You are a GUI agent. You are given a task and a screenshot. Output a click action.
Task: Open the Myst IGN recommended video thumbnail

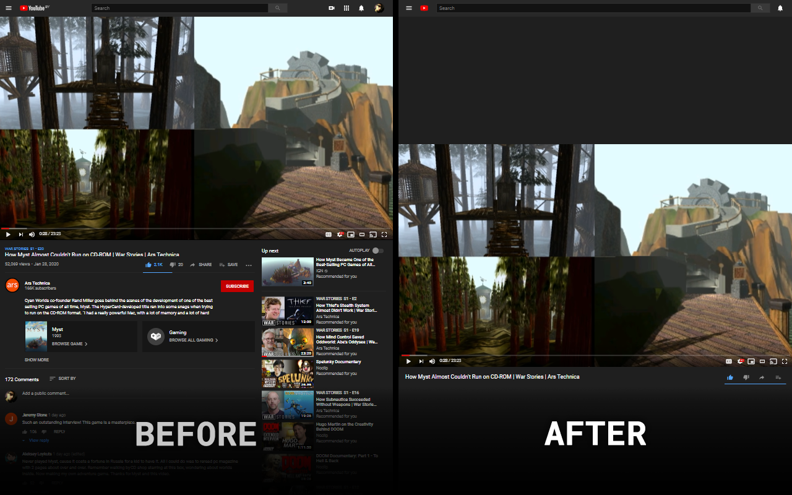coord(288,272)
